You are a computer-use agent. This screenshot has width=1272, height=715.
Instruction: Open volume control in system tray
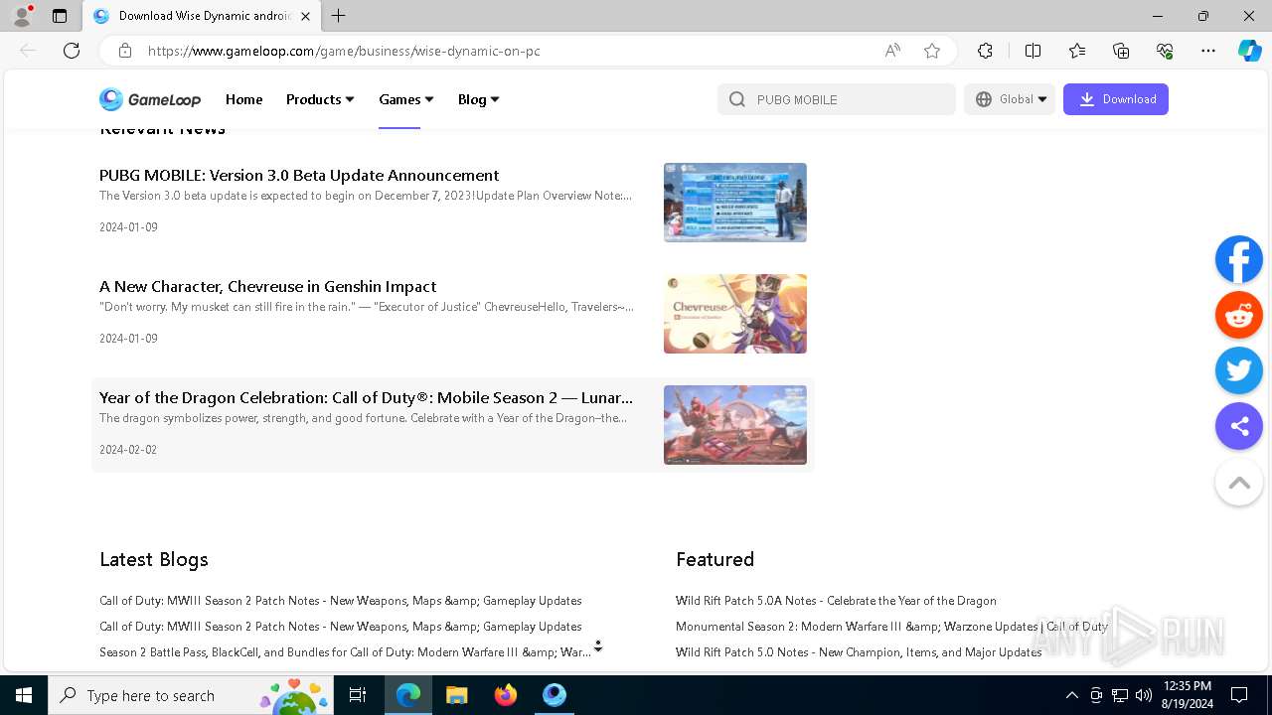point(1144,695)
